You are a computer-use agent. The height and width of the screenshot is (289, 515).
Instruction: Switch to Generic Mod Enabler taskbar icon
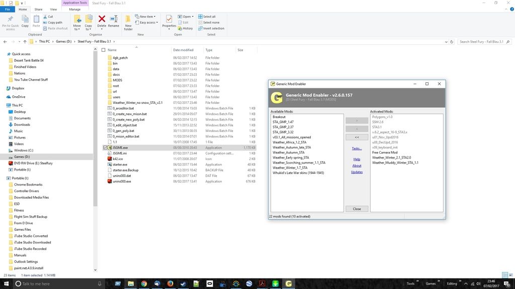coord(288,284)
